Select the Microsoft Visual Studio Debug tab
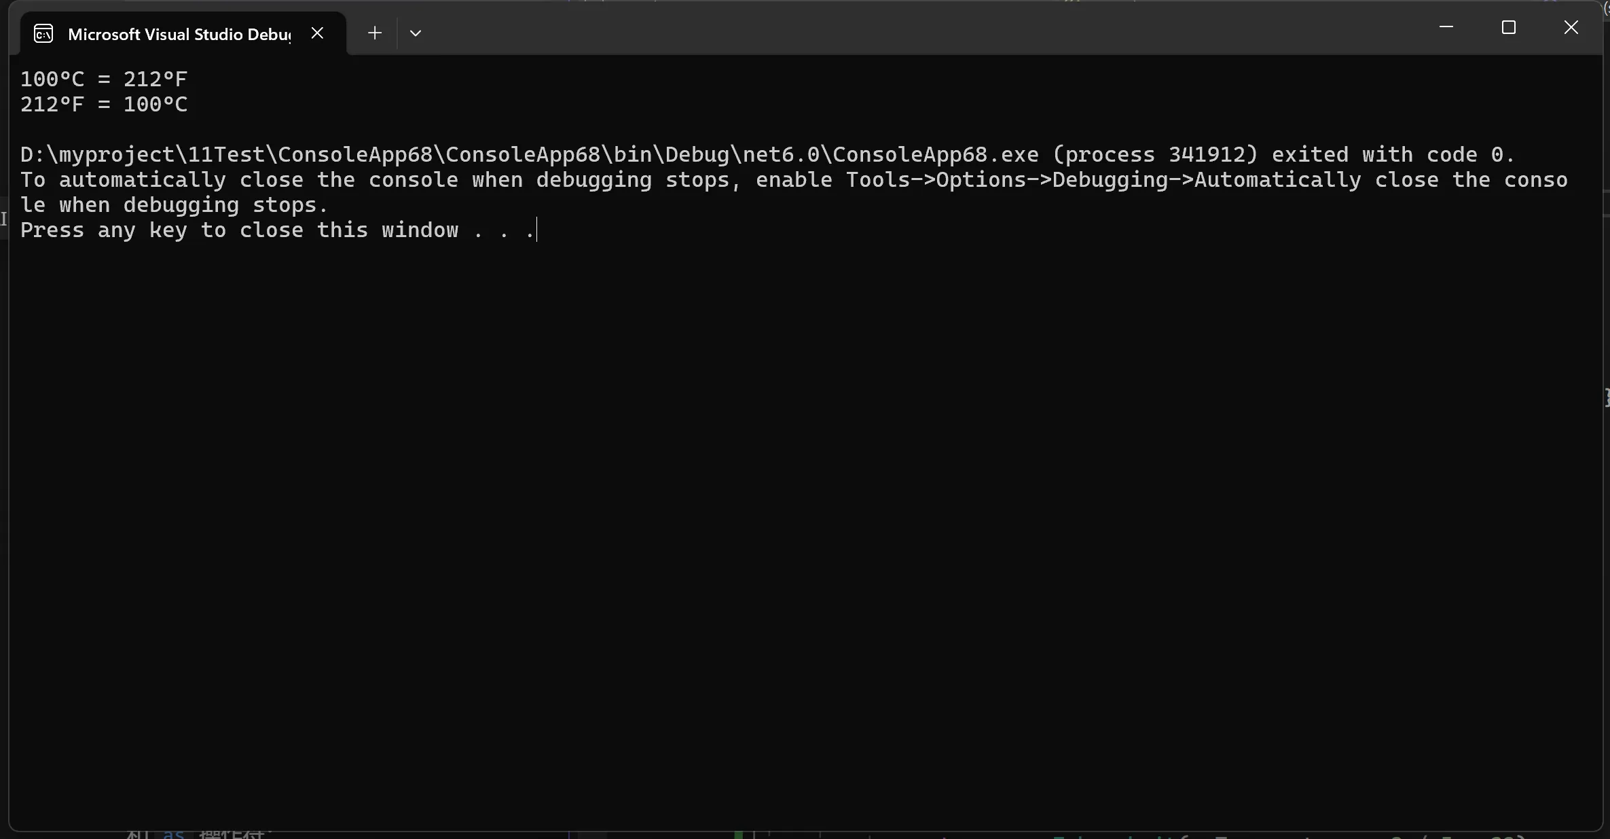 click(179, 34)
